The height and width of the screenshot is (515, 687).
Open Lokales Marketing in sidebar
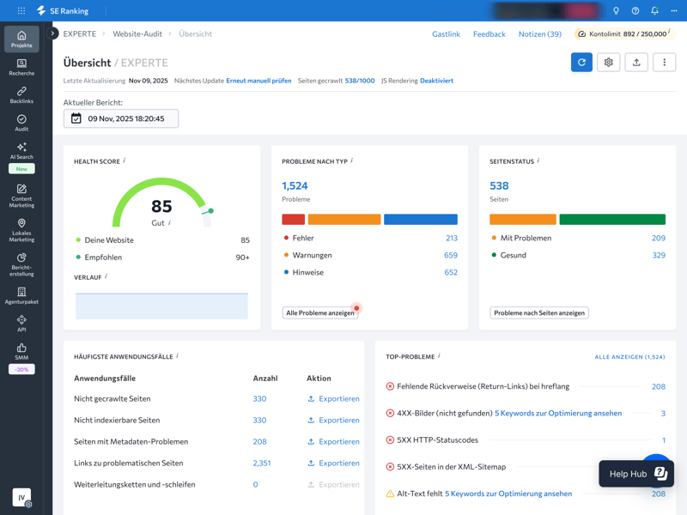coord(21,230)
